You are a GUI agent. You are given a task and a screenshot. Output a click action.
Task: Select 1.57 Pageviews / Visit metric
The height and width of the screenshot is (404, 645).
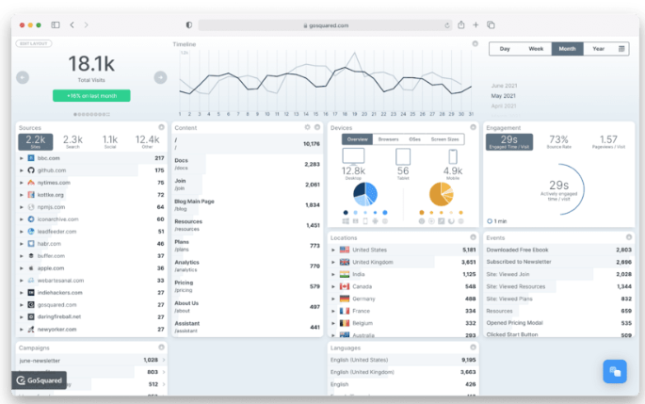pyautogui.click(x=608, y=142)
